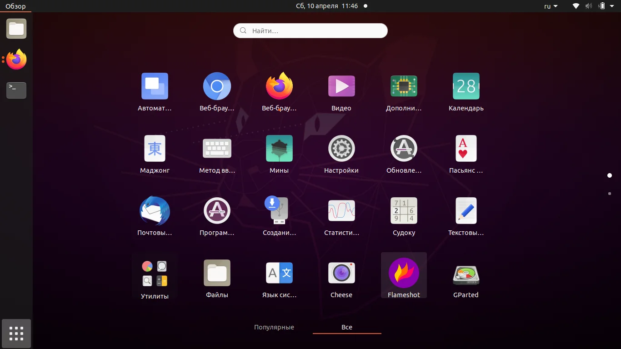Switch to the Популярные tab
This screenshot has height=349, width=621.
click(274, 327)
